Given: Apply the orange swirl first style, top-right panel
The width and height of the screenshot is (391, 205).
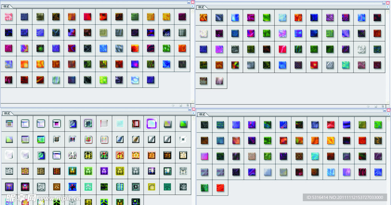Looking at the screenshot, I should (x=203, y=18).
